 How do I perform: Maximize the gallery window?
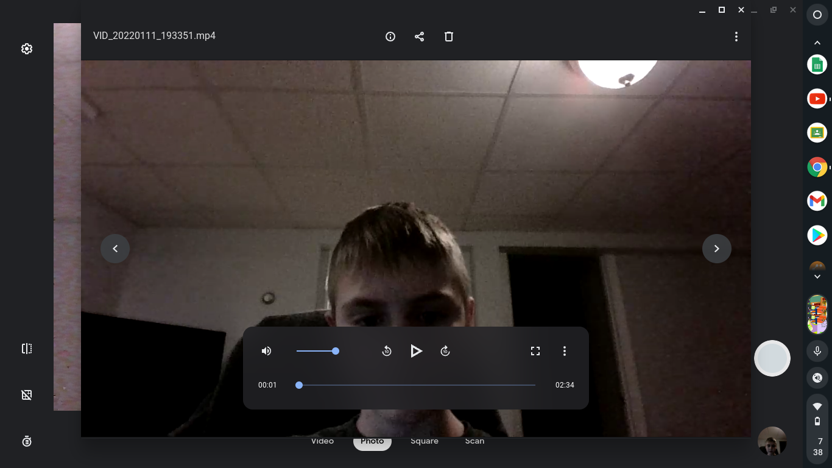click(x=722, y=10)
